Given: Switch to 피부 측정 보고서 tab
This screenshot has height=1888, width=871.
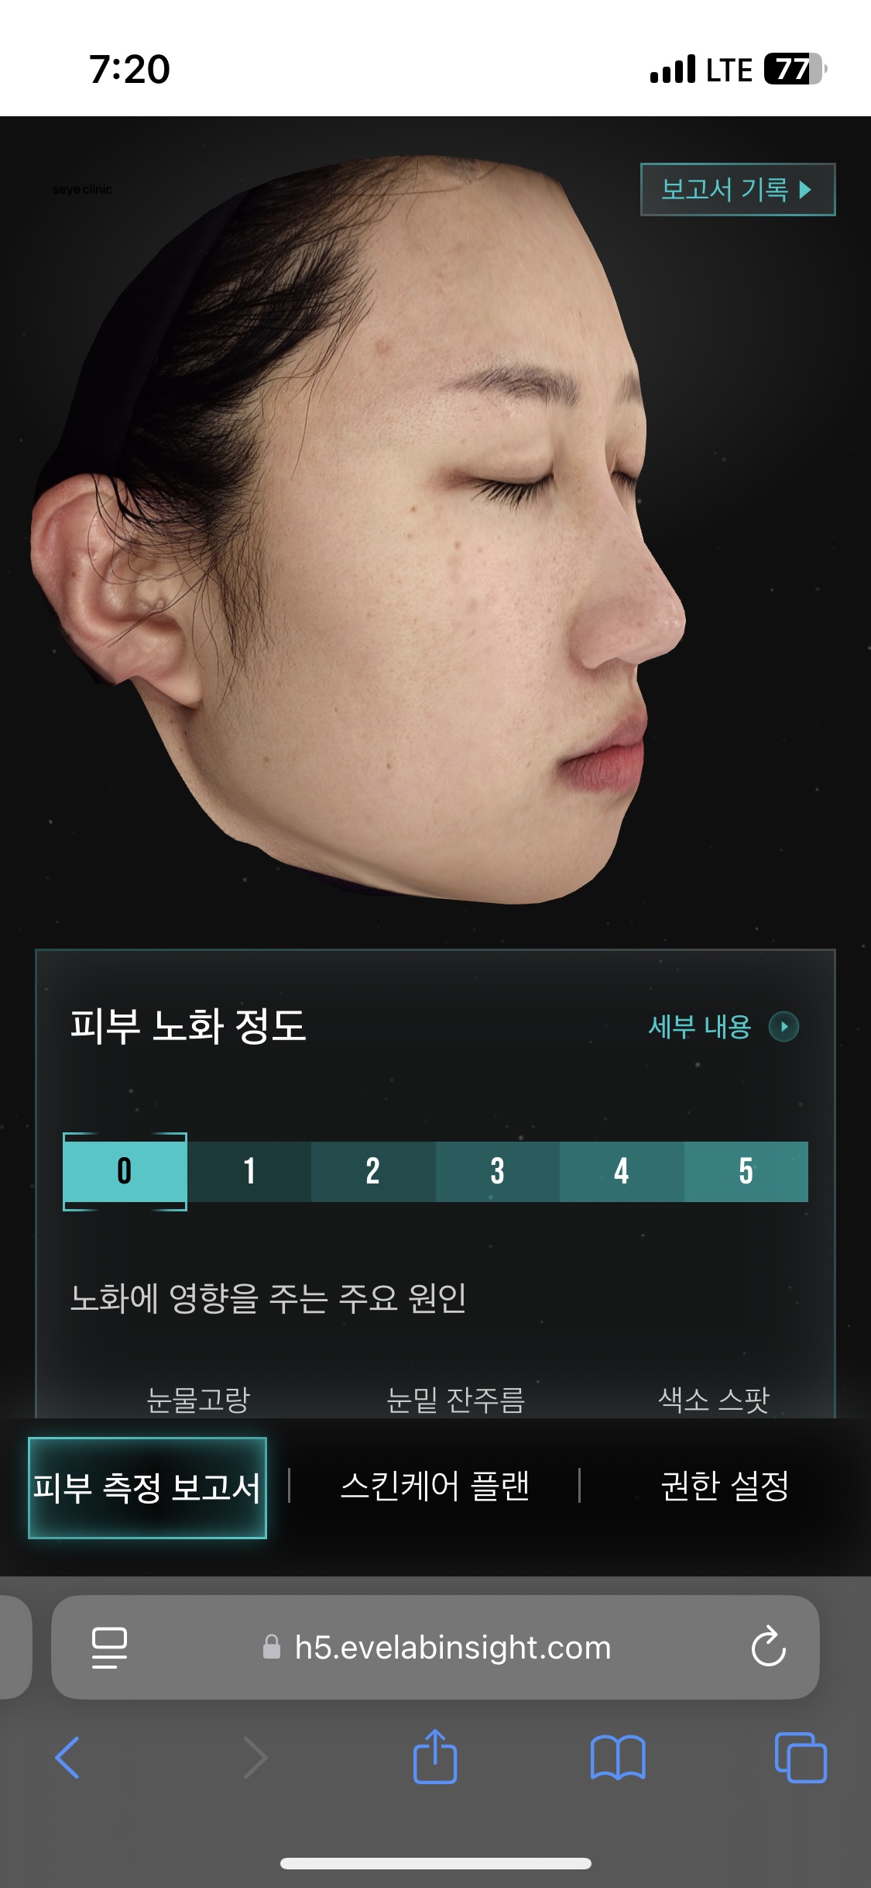Looking at the screenshot, I should pyautogui.click(x=147, y=1487).
